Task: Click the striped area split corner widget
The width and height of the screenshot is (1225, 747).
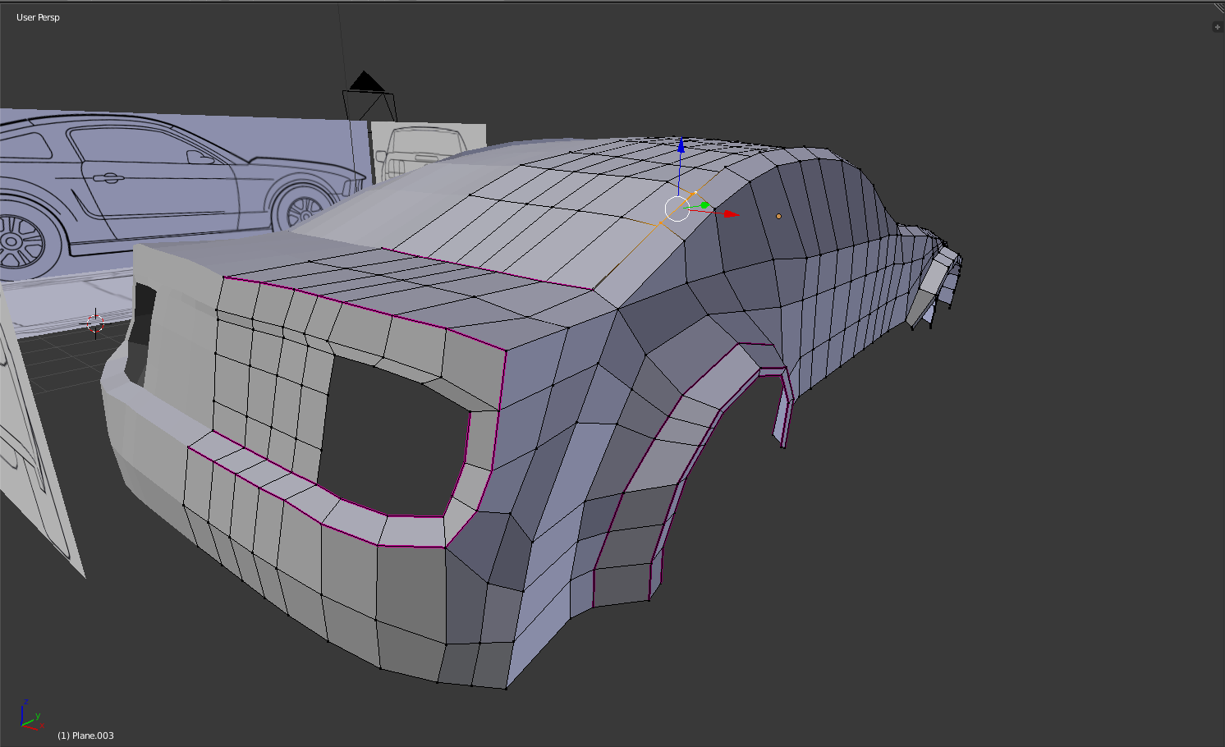Action: (1219, 8)
